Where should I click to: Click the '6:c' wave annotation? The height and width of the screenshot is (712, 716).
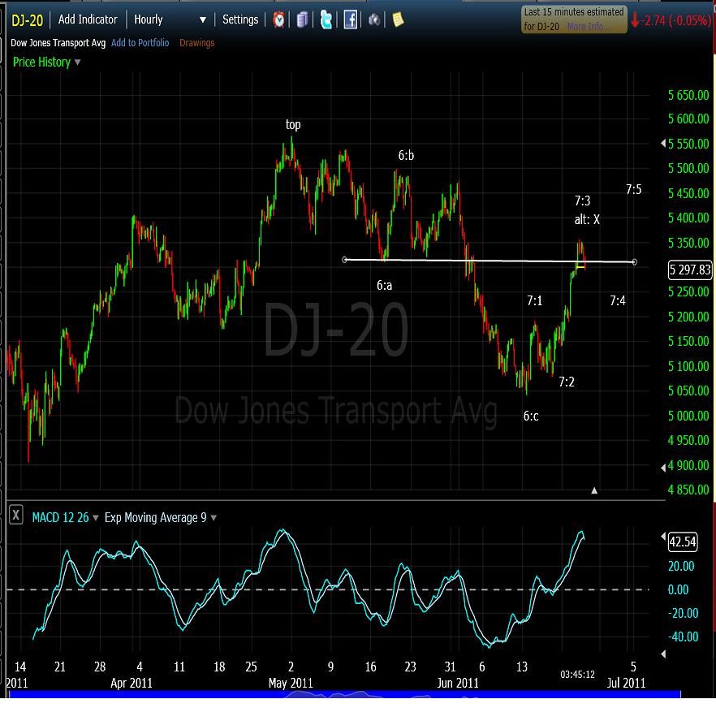click(x=531, y=416)
